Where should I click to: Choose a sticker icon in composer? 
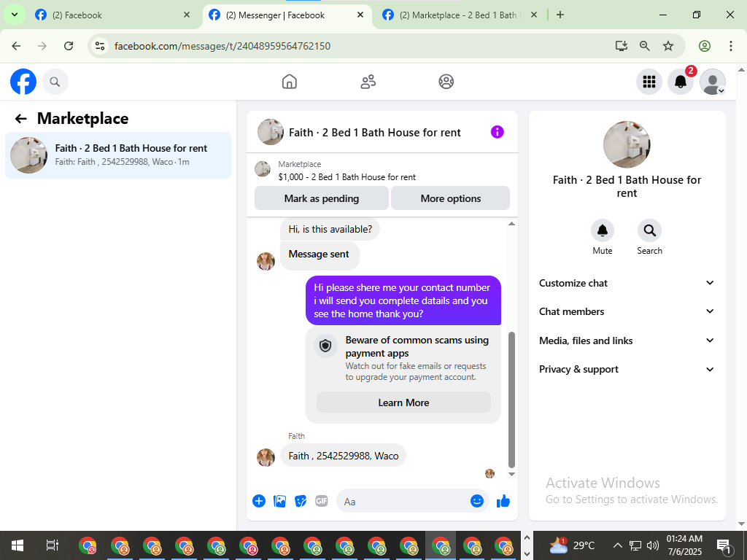(301, 501)
